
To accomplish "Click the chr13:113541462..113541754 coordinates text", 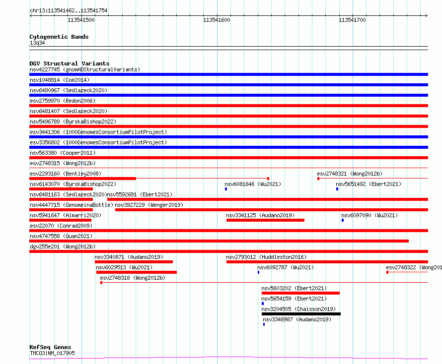I will click(69, 11).
